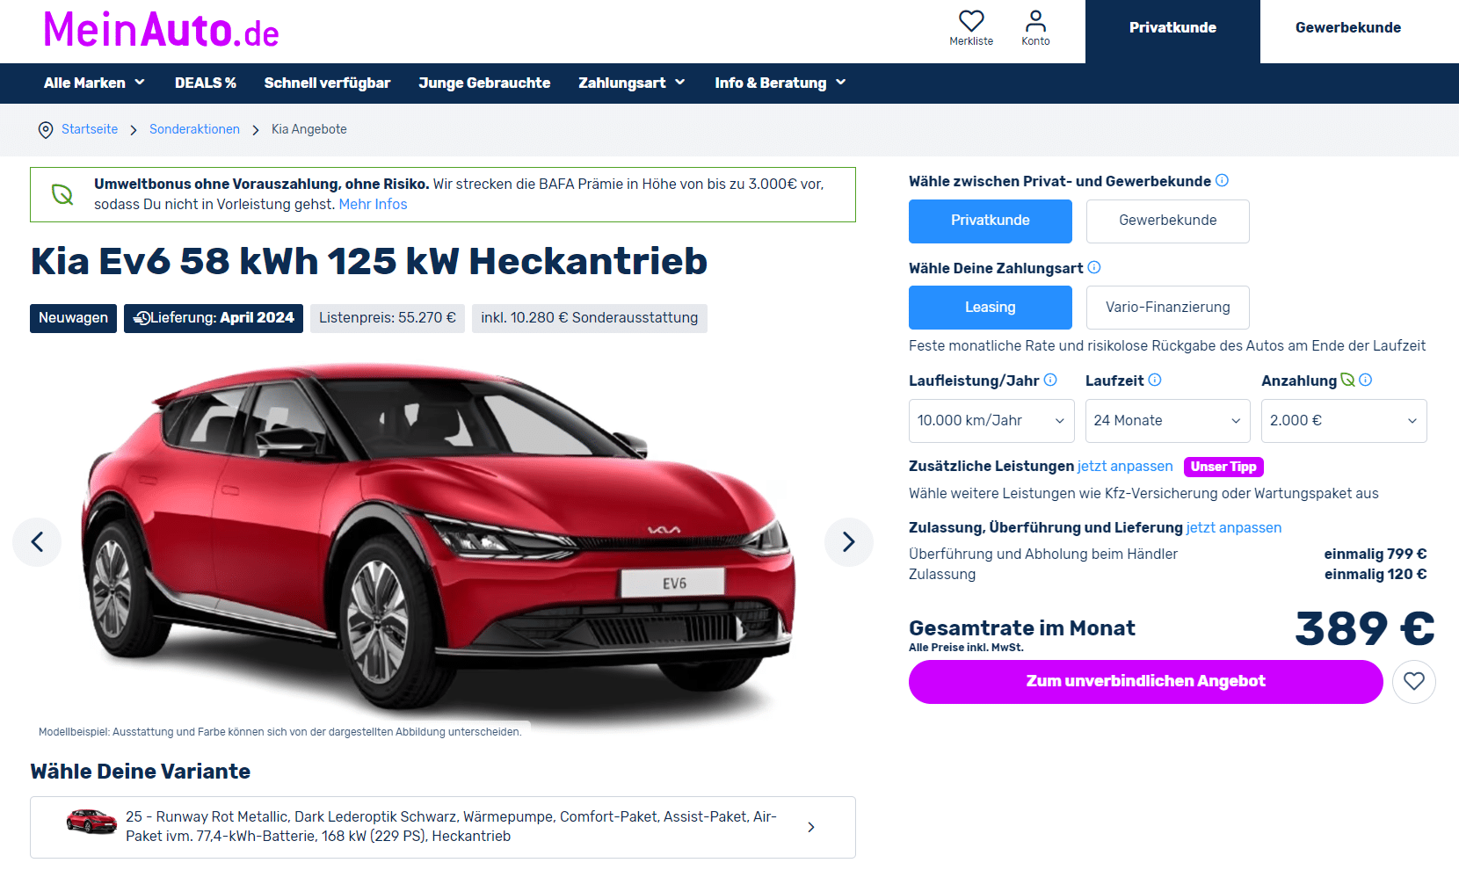Image resolution: width=1459 pixels, height=870 pixels.
Task: Select Privatkunde option in configurator
Action: click(991, 221)
